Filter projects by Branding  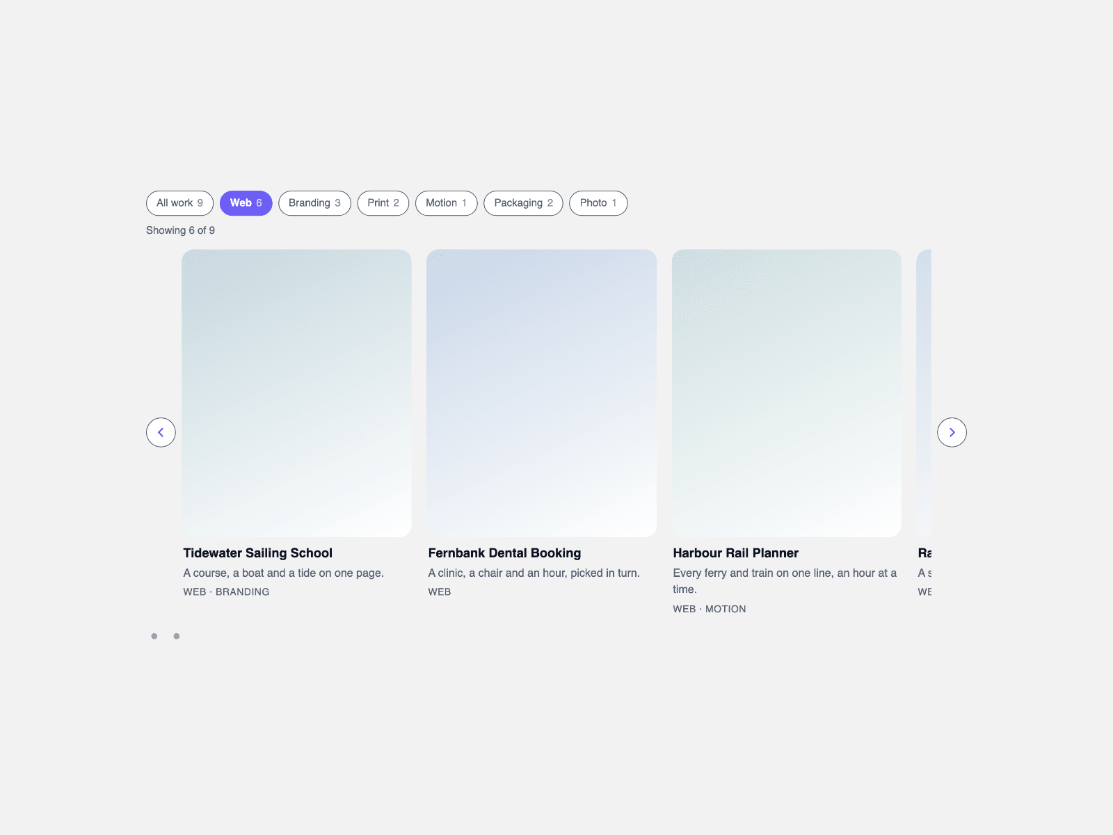(314, 203)
